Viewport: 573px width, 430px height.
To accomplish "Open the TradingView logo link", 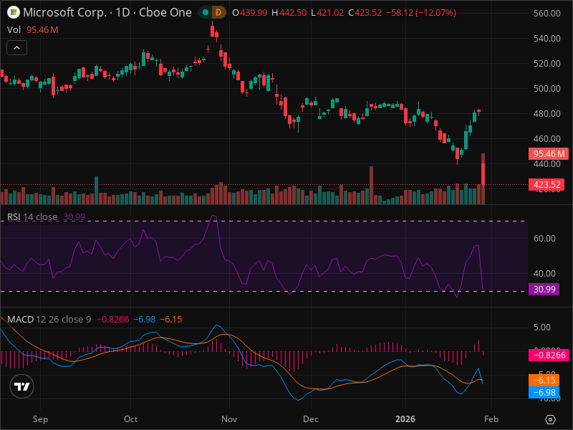I will 22,386.
